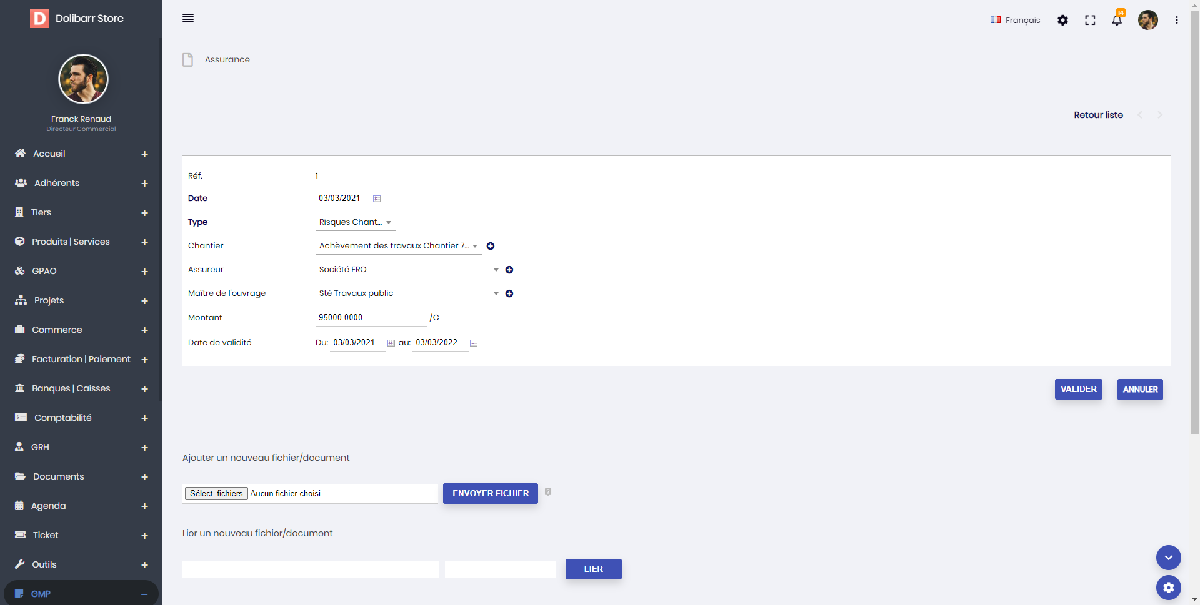Expand the Comptabilité menu plus
The image size is (1200, 605).
click(x=144, y=418)
